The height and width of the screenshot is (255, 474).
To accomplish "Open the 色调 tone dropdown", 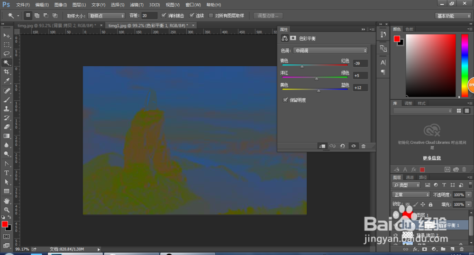I will (330, 51).
